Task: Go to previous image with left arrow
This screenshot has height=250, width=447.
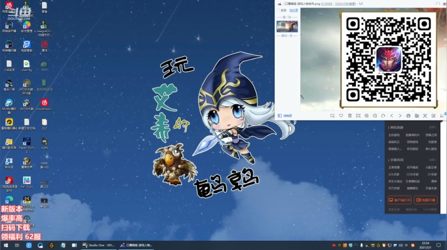Action: coord(392,116)
